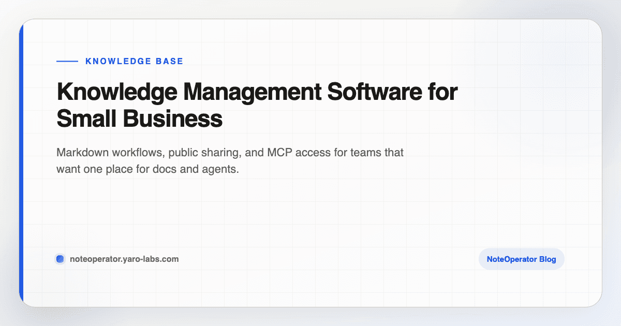This screenshot has height=326, width=621.
Task: Click the logo beside noteoperator.yaro-labs.com
Action: pos(60,259)
